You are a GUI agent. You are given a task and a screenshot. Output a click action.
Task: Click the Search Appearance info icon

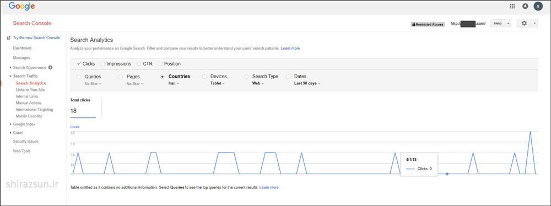[50, 67]
